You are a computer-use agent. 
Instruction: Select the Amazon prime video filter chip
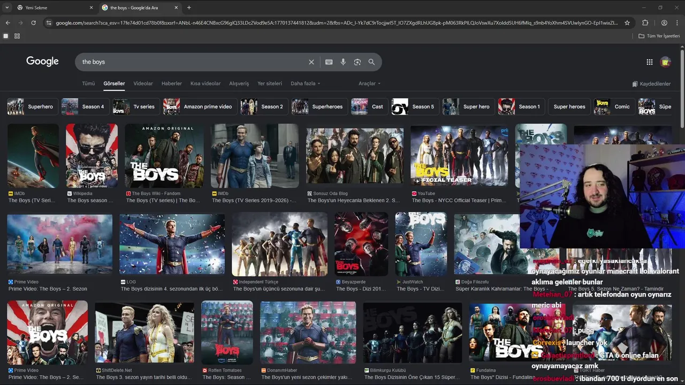click(x=200, y=106)
